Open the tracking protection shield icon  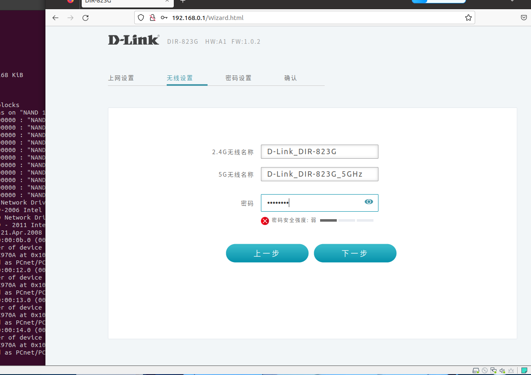[141, 18]
